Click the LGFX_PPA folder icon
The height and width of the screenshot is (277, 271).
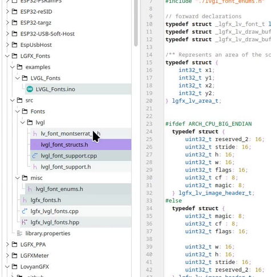(x=14, y=244)
